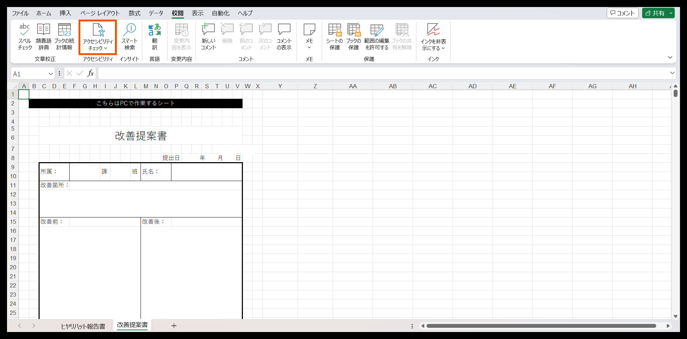
Task: Add a new worksheet with the plus
Action: point(174,326)
